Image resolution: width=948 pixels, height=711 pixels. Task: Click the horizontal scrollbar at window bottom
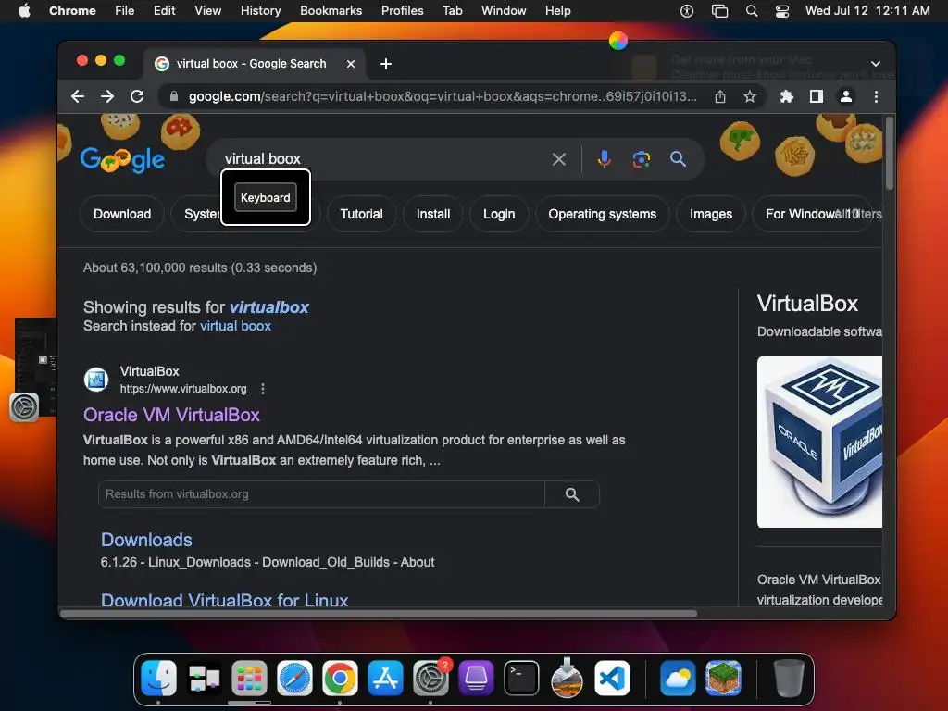[x=379, y=614]
